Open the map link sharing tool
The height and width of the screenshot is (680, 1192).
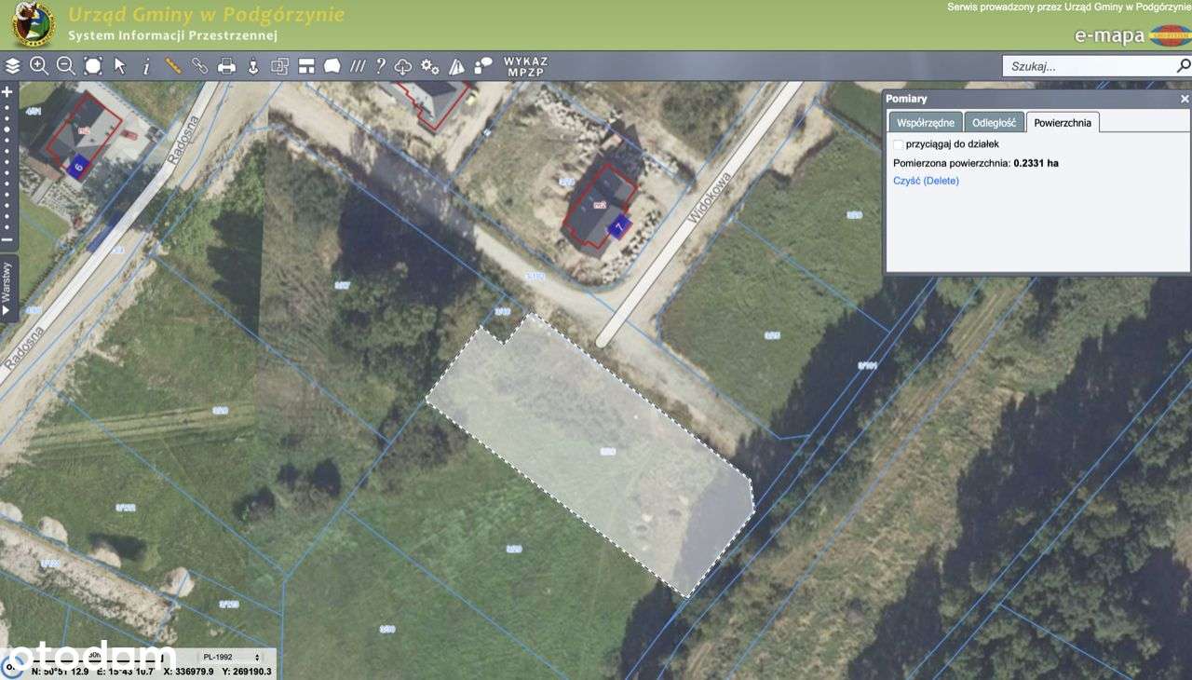tap(199, 66)
